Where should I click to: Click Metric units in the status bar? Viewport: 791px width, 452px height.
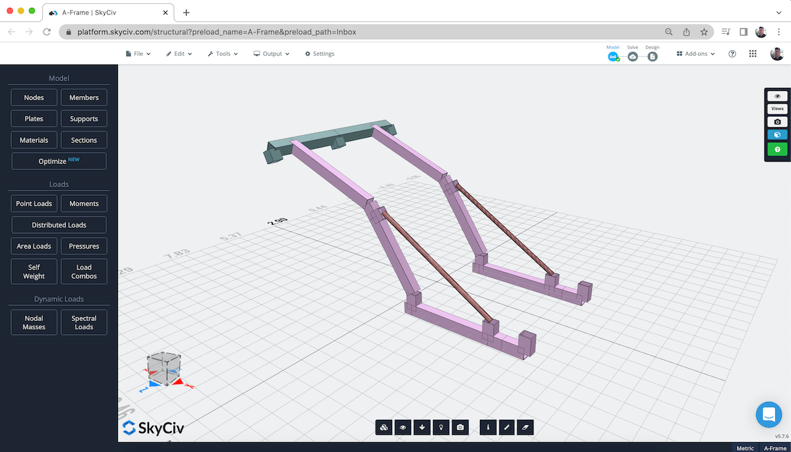745,448
